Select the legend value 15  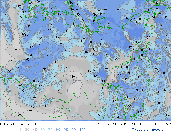point(19,130)
